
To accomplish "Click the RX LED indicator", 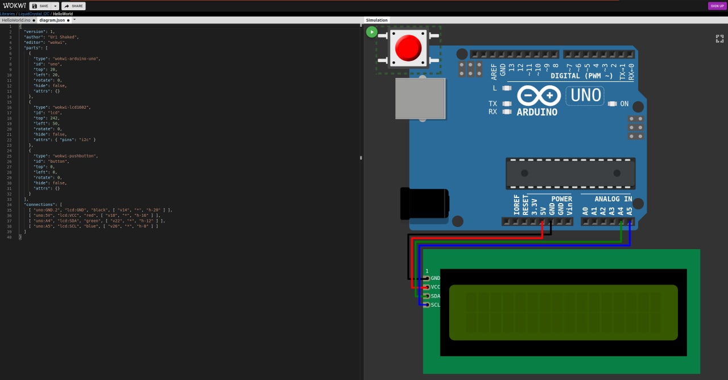I will (x=507, y=111).
